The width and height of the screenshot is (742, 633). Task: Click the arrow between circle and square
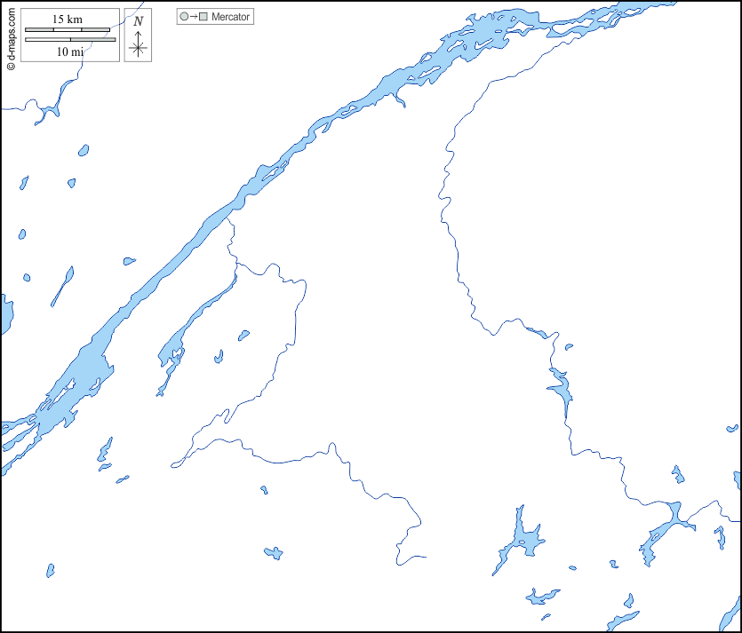pos(193,17)
